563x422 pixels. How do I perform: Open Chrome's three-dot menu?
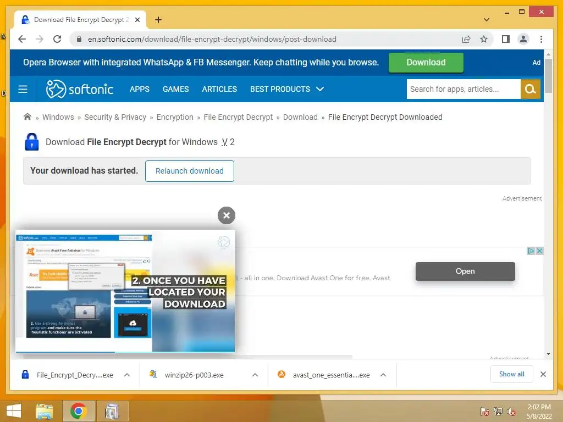[541, 39]
